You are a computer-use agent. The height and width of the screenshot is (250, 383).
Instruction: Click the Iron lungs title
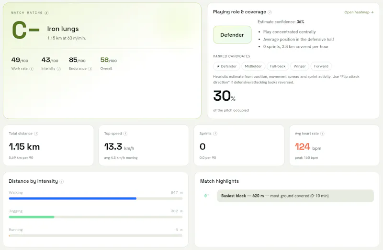tap(63, 29)
